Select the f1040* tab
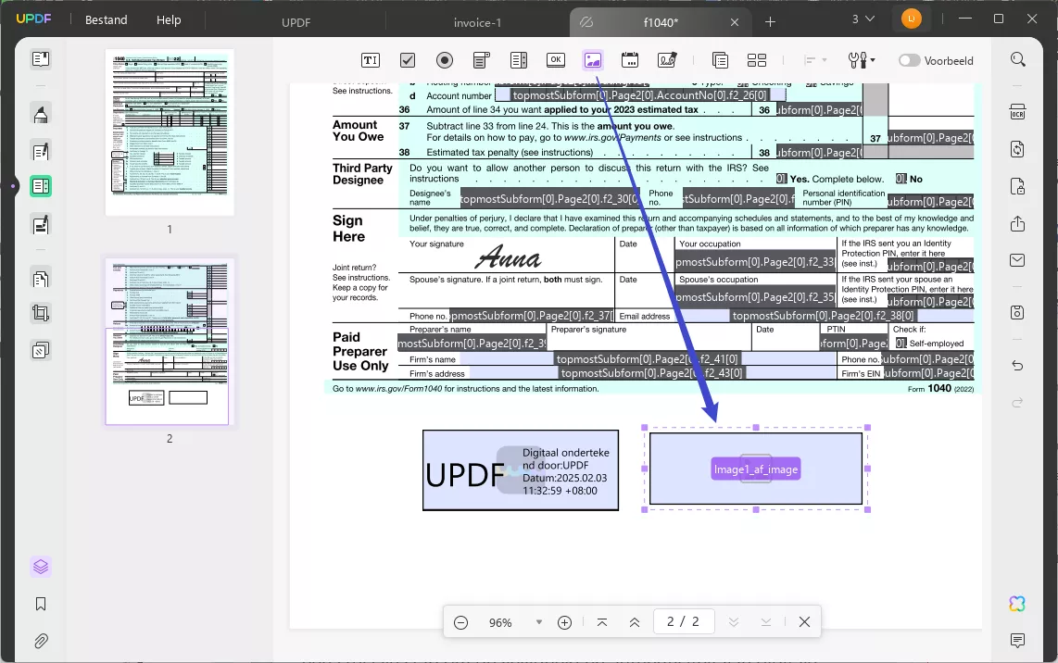The width and height of the screenshot is (1058, 663). 661,22
